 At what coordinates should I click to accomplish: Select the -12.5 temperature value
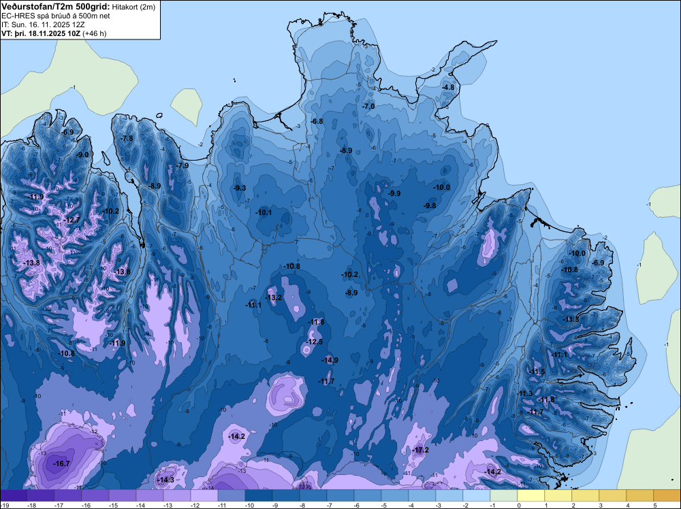(314, 342)
